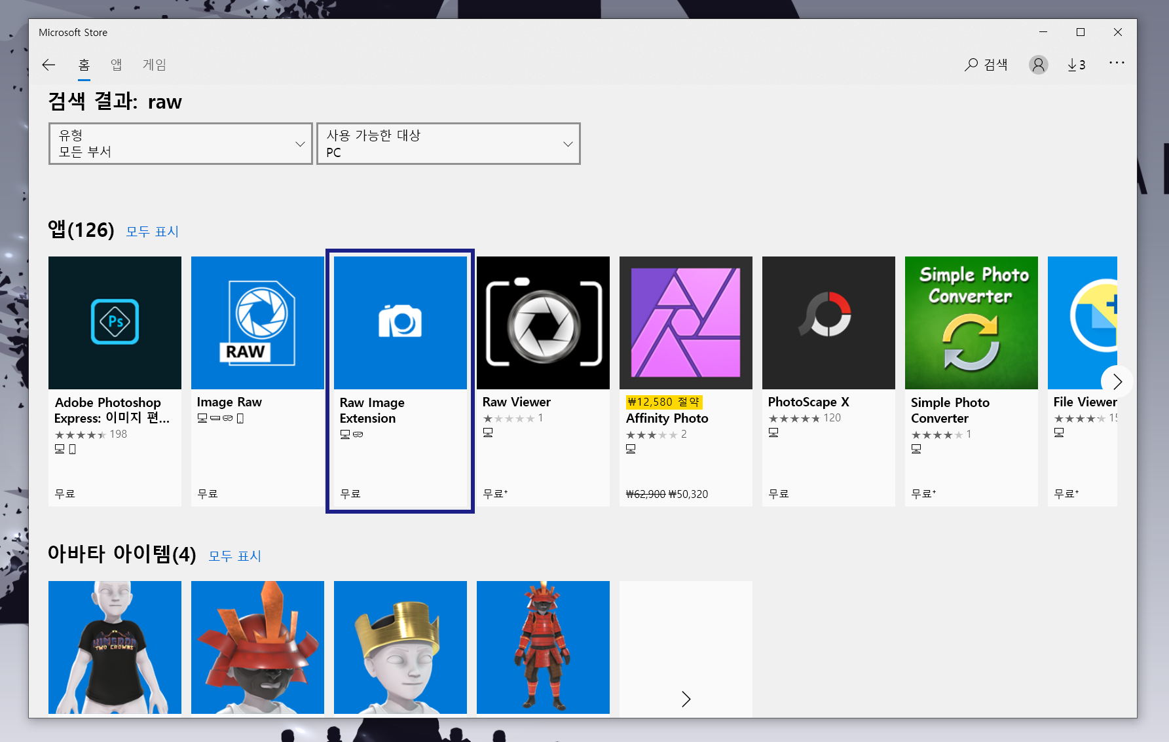Show all apps via 모두 표시 link

point(153,232)
